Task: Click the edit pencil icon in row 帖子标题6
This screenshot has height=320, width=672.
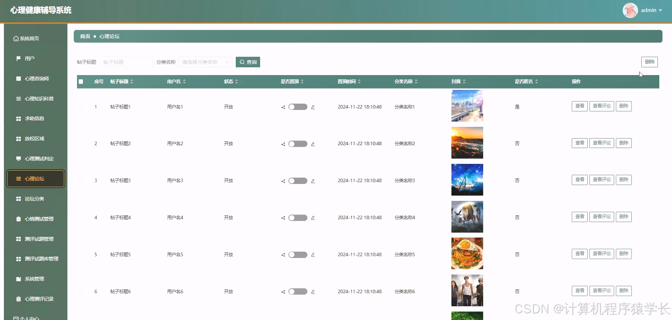Action: pyautogui.click(x=313, y=292)
